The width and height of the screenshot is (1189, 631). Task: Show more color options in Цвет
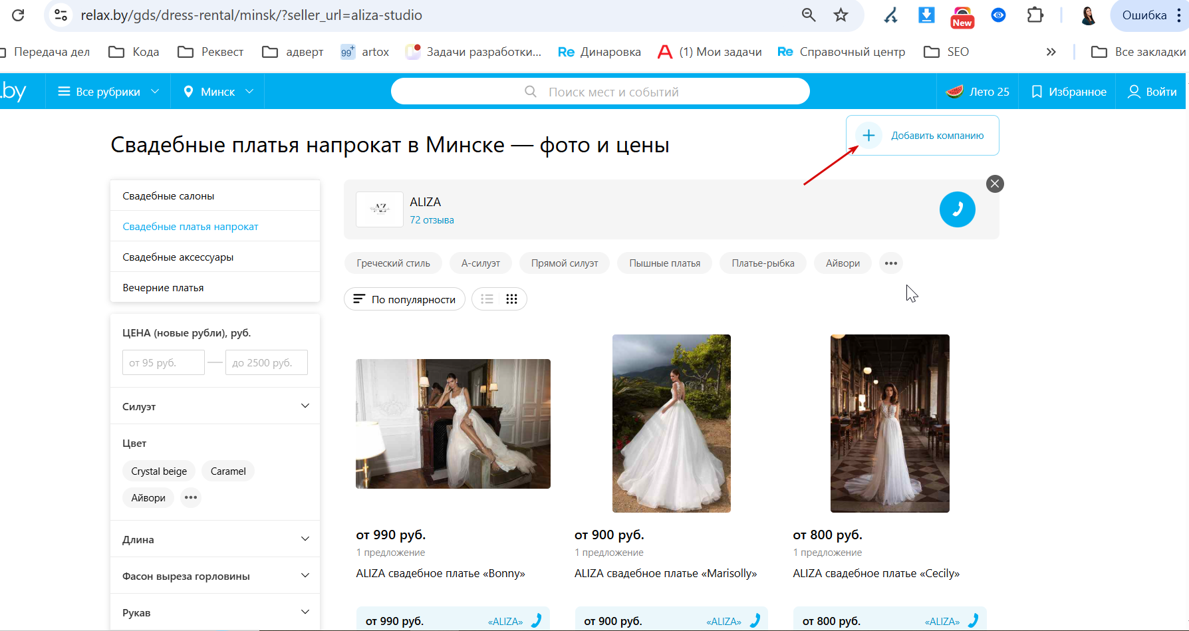click(x=191, y=497)
